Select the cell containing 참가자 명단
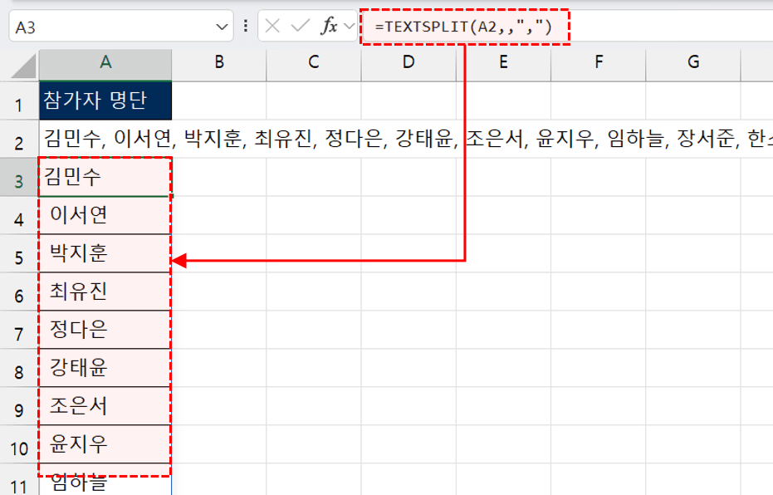773x495 pixels. click(x=105, y=100)
